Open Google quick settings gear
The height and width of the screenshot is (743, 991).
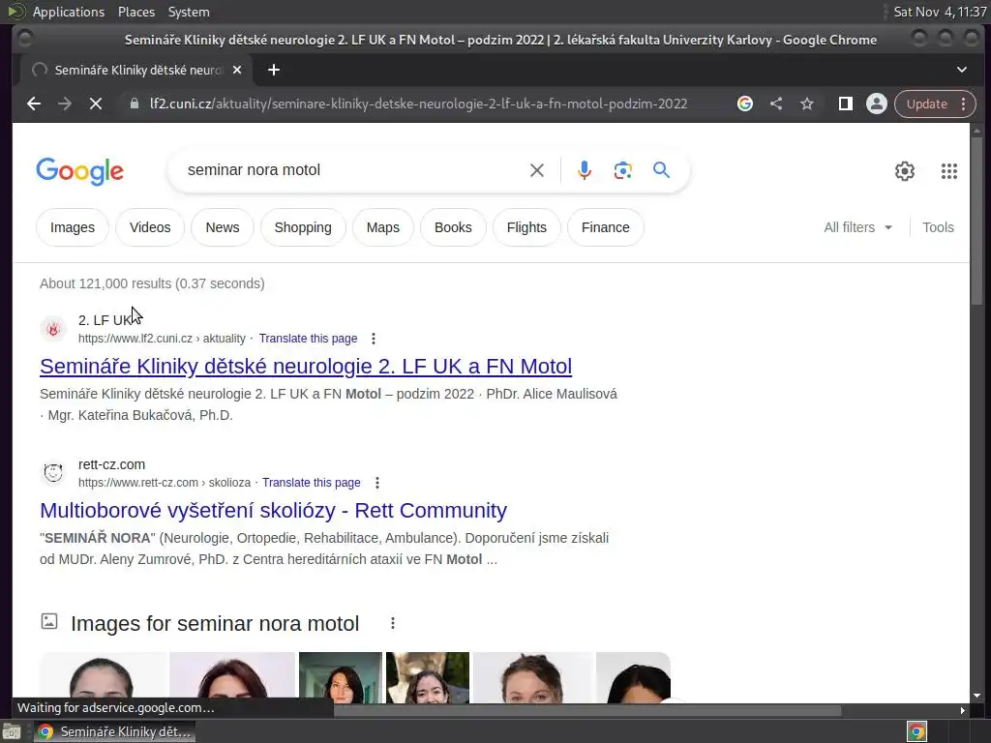(905, 171)
